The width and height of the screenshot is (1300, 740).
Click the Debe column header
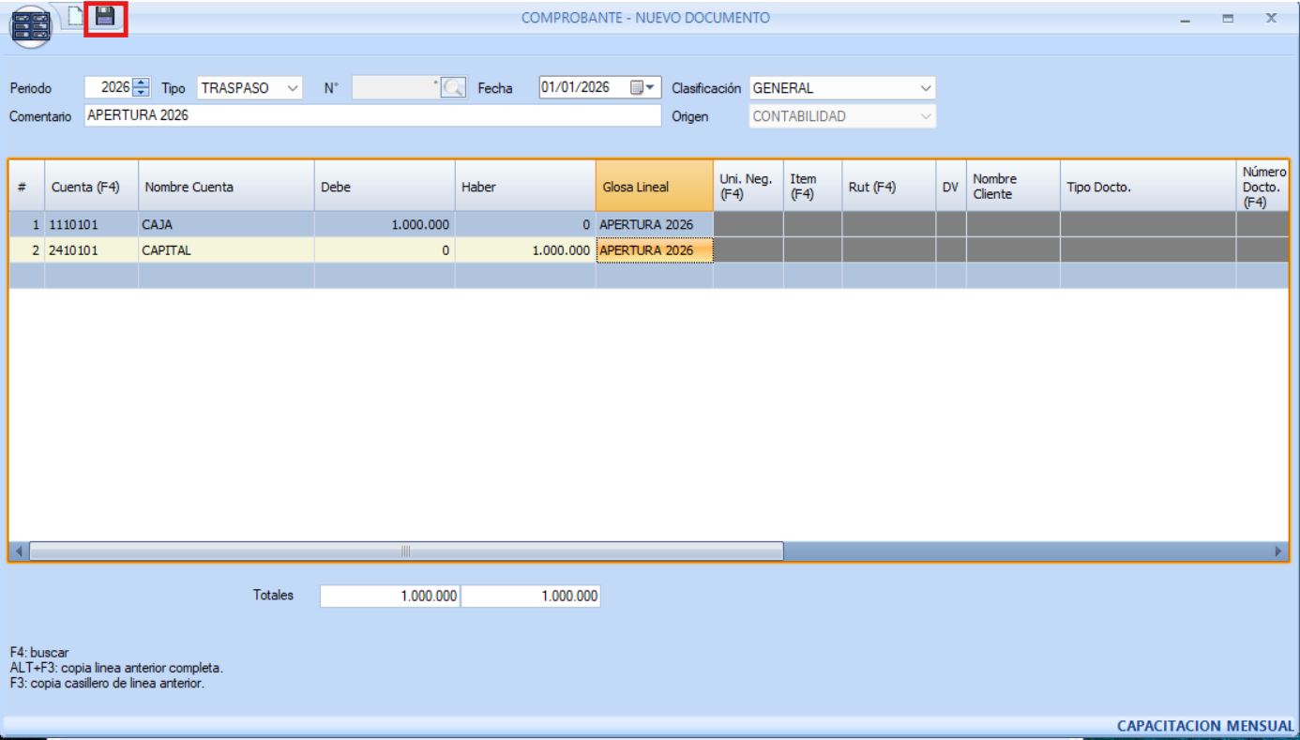point(385,187)
